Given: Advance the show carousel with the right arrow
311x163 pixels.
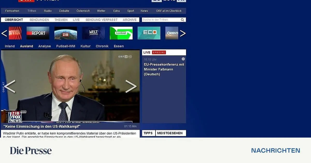Looking at the screenshot, I should pyautogui.click(x=183, y=33).
